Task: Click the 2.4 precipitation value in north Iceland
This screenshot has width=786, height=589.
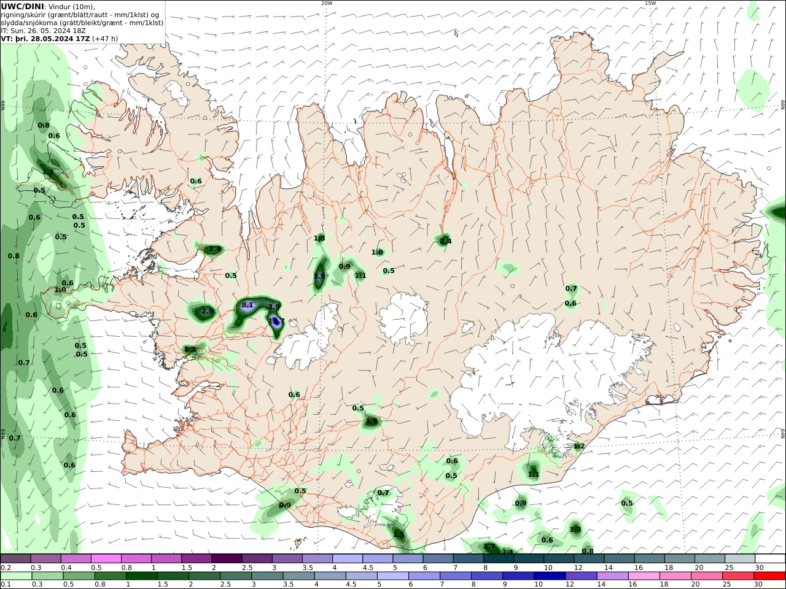Action: click(x=446, y=241)
